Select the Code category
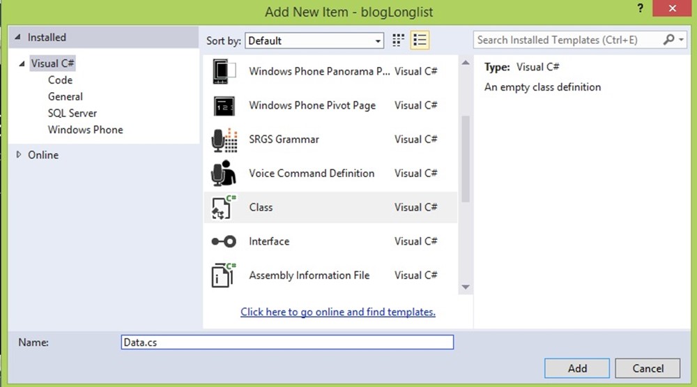697x387 pixels. pos(60,80)
